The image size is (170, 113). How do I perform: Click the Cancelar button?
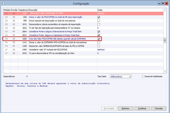click(x=158, y=108)
